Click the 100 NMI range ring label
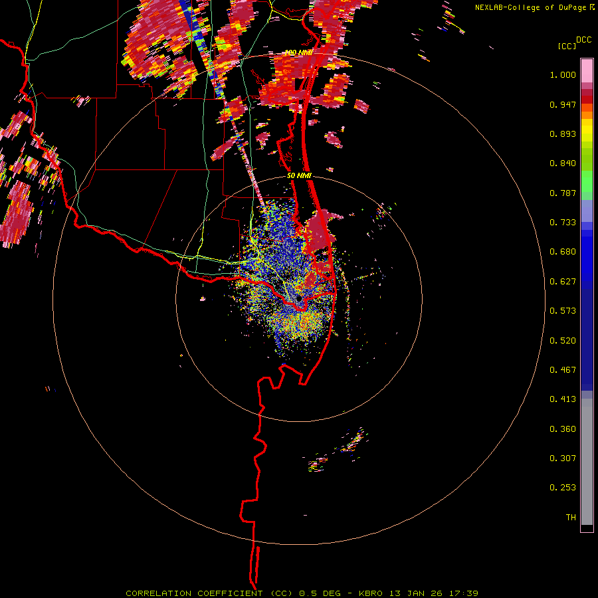Image resolution: width=598 pixels, height=598 pixels. [298, 52]
